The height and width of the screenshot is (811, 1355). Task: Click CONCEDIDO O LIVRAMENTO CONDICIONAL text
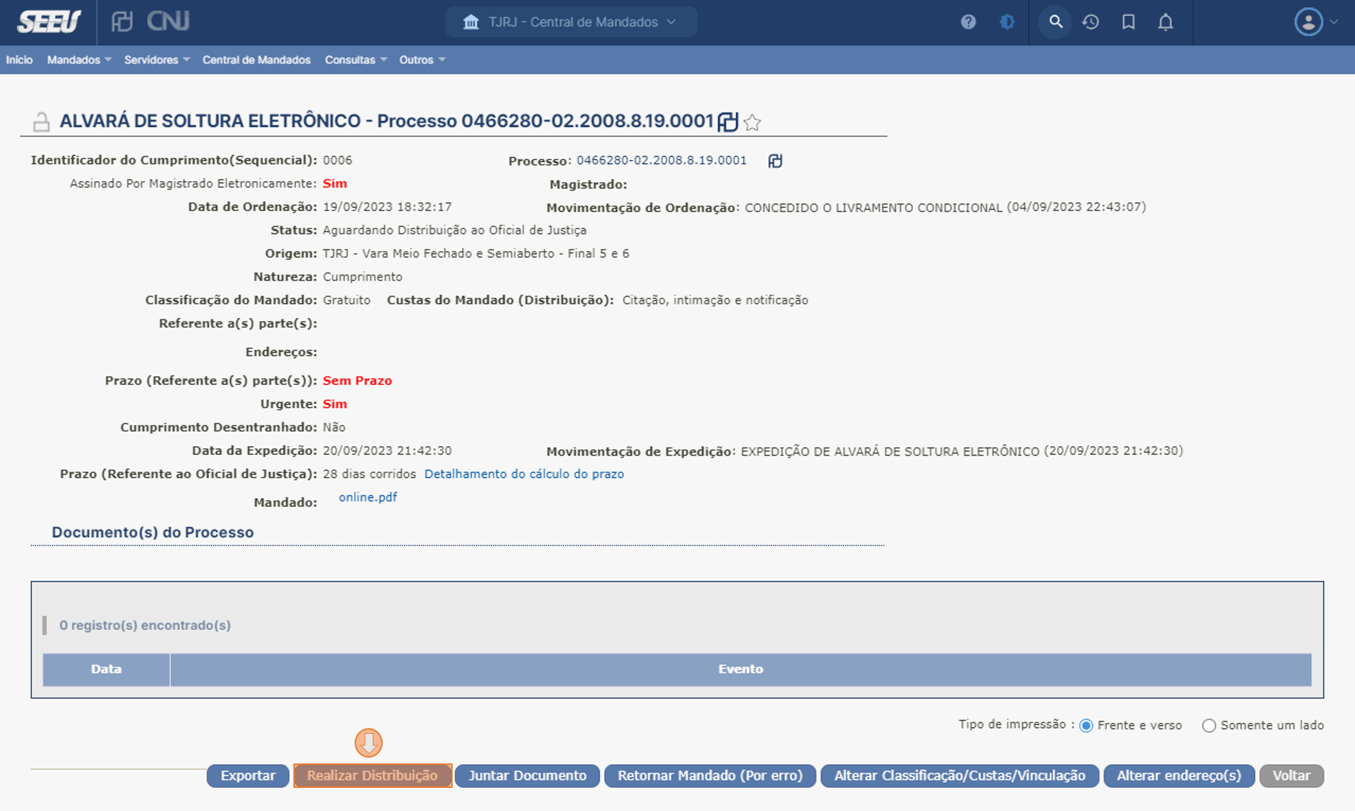[874, 208]
